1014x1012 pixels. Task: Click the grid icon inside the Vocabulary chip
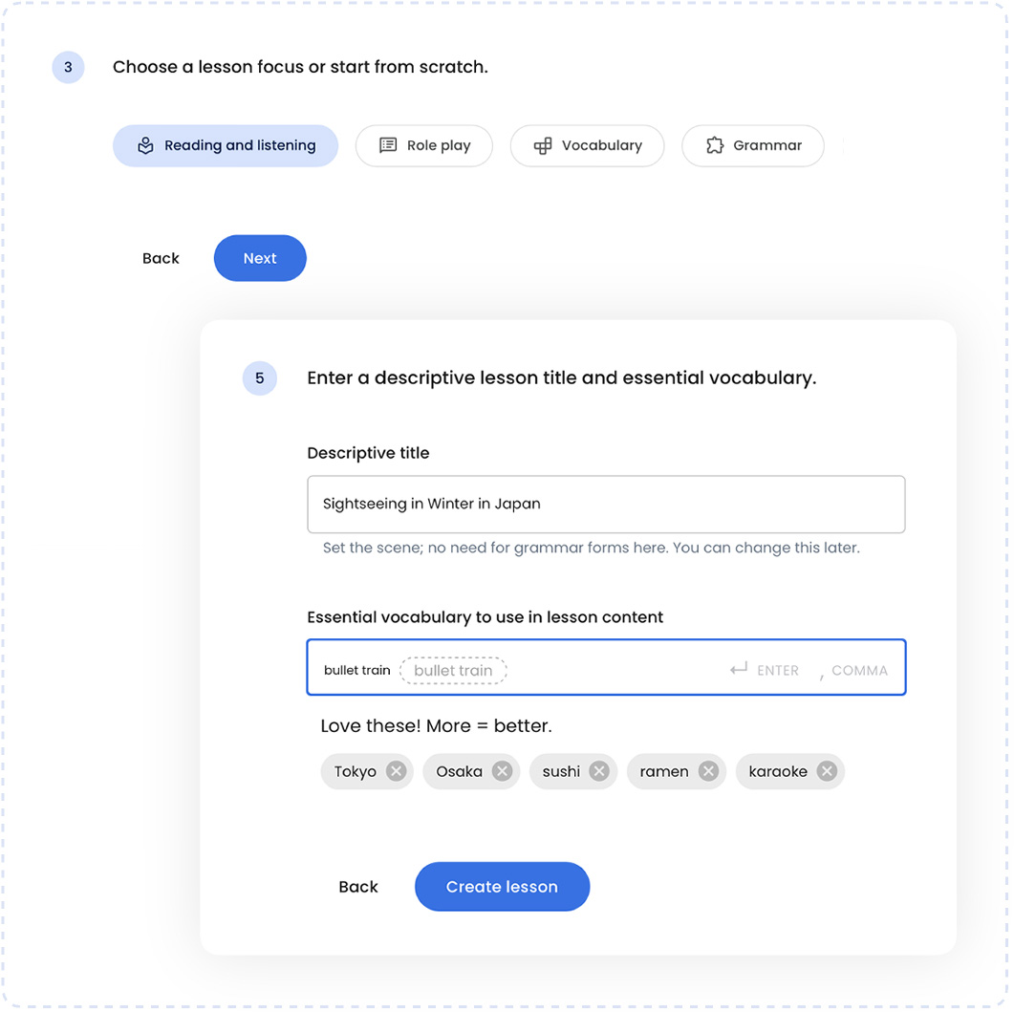tap(543, 145)
